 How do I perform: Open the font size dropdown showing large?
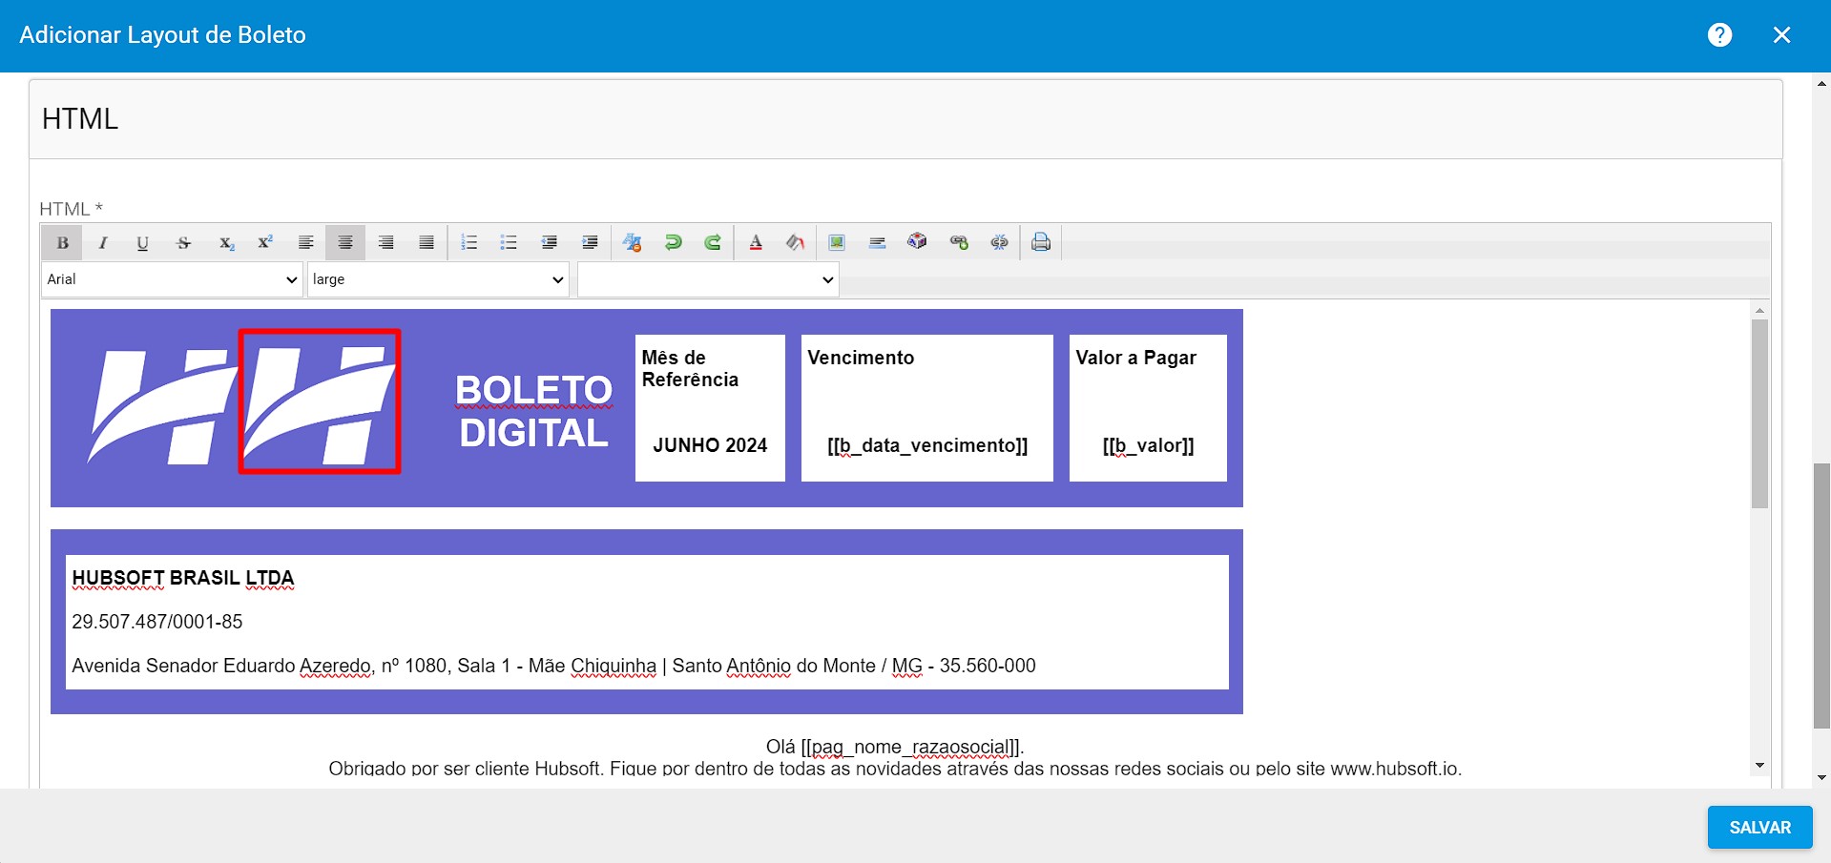pos(438,279)
